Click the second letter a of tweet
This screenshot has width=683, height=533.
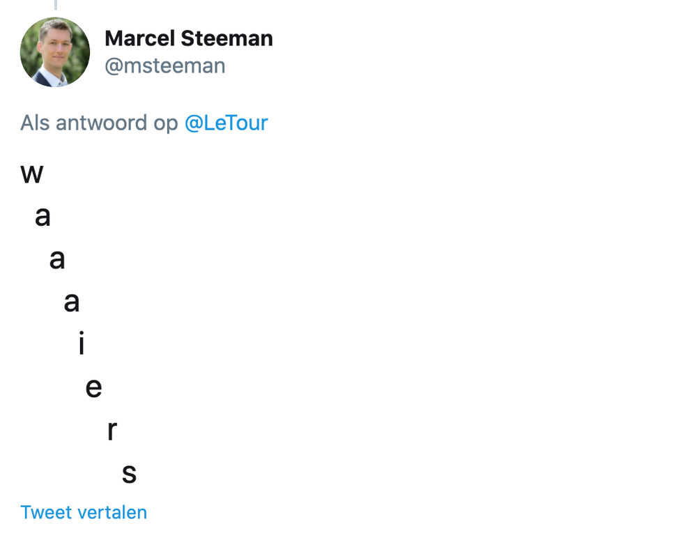click(x=57, y=259)
